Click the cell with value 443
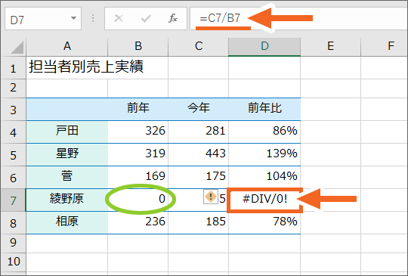The image size is (408, 276). pyautogui.click(x=198, y=154)
